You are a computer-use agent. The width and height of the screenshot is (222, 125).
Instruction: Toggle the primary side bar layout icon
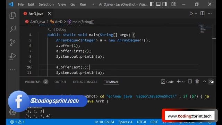pyautogui.click(x=152, y=4)
